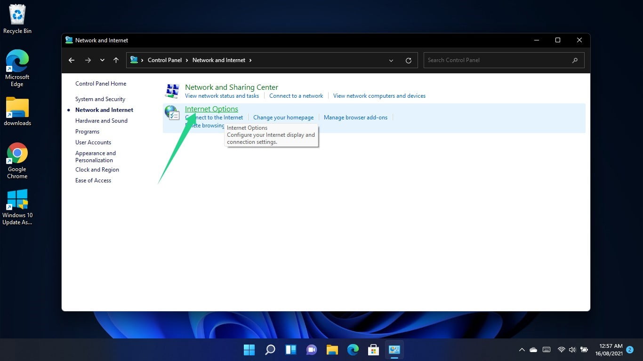Click the back navigation arrow
This screenshot has height=361, width=643.
click(x=72, y=60)
